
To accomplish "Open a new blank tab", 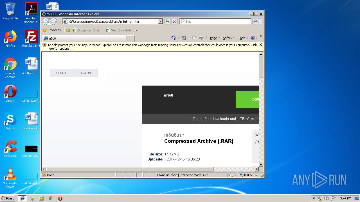I will (x=131, y=38).
